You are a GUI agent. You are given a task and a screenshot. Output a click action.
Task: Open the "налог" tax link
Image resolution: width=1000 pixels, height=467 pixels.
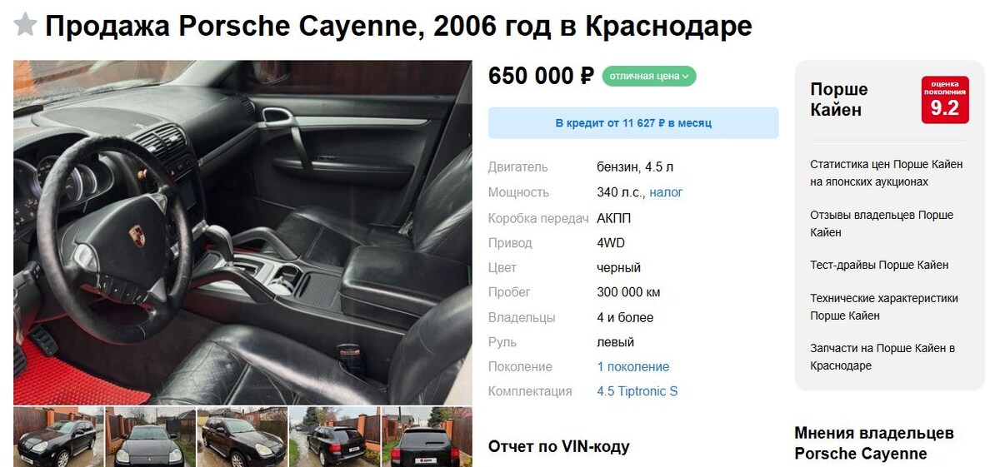click(666, 192)
